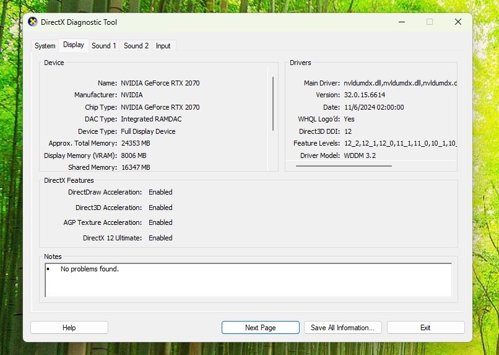Click the '16347 MB' shared memory value
499x355 pixels.
[136, 167]
